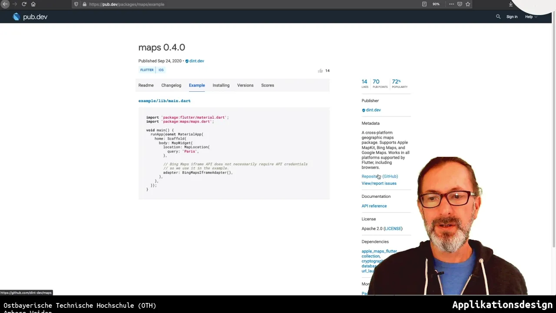Screen dimensions: 556x313
Task: Open the API reference link
Action: (374, 206)
